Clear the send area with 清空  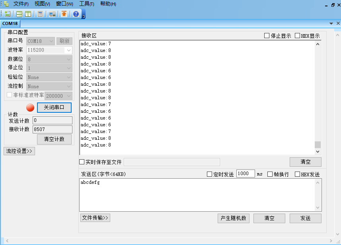coord(269,218)
